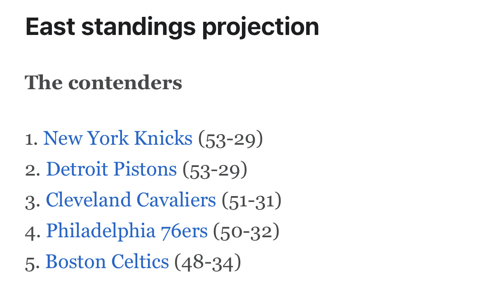Click the (48-34) Celtics record

tap(208, 262)
